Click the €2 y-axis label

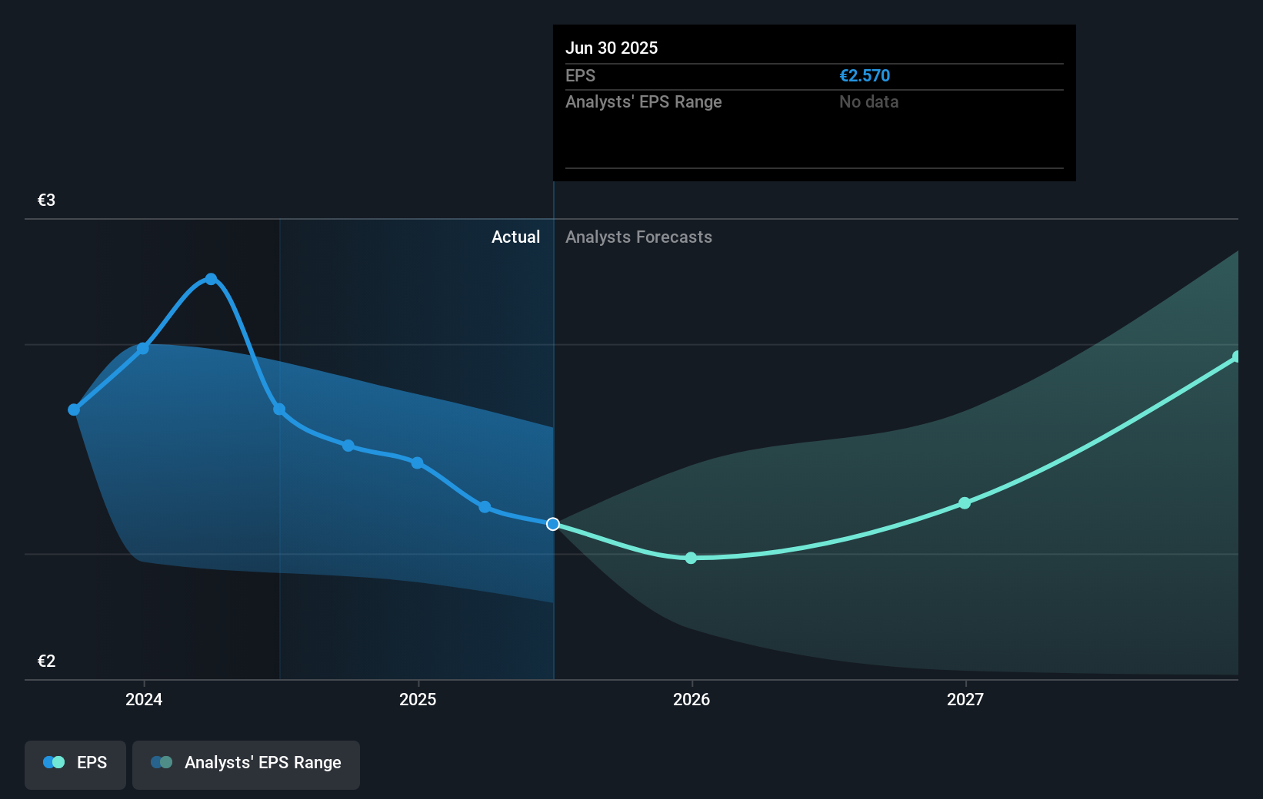[x=46, y=661]
